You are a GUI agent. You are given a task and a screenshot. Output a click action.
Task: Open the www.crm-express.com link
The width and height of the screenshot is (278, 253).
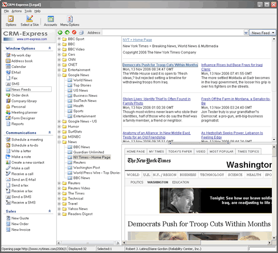click(32, 39)
